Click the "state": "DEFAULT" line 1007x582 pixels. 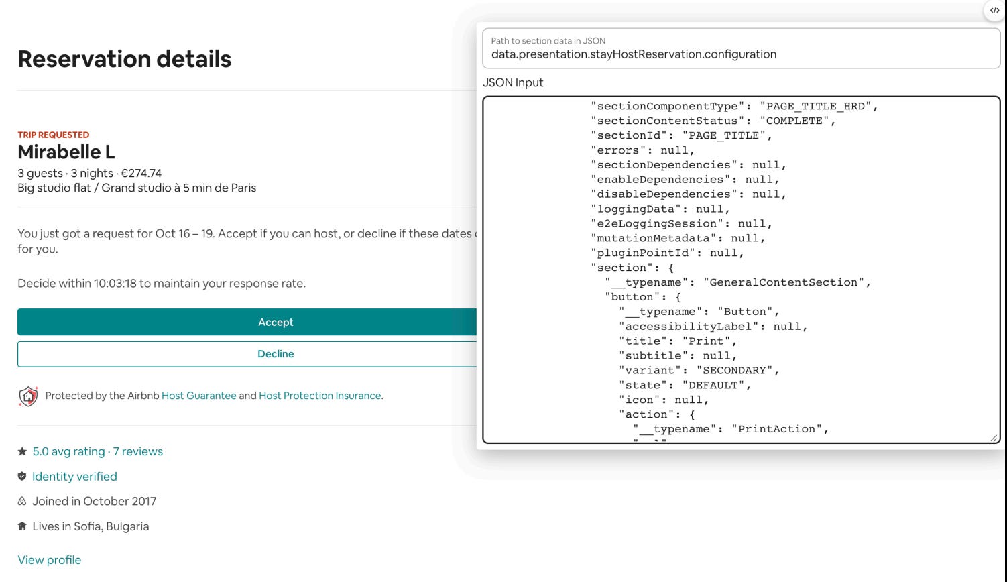pyautogui.click(x=685, y=386)
